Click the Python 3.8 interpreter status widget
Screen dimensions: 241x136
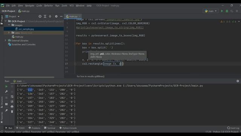coord(226,132)
